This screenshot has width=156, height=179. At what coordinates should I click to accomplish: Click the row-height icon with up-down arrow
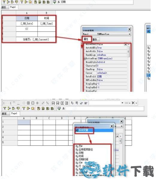(x=66, y=103)
